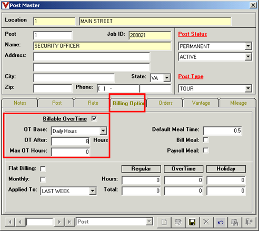Screen dimensions: 259x231
Task: Click the Holiday Total field
Action: (226, 191)
